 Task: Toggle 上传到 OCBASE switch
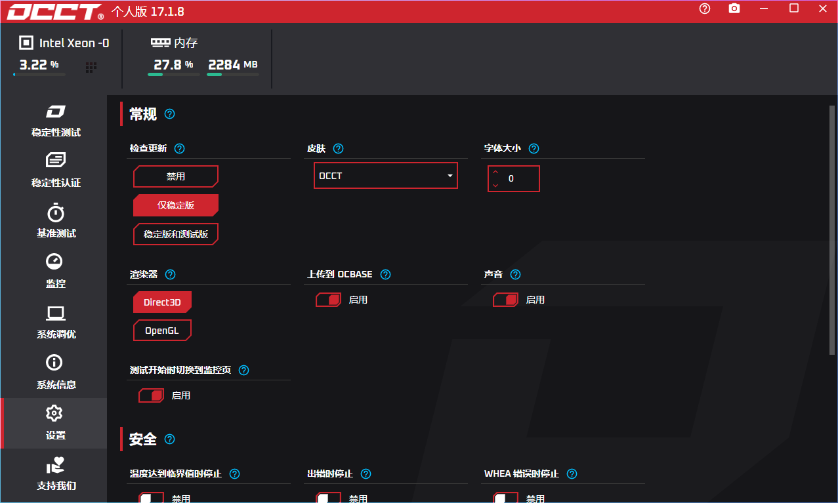click(329, 300)
